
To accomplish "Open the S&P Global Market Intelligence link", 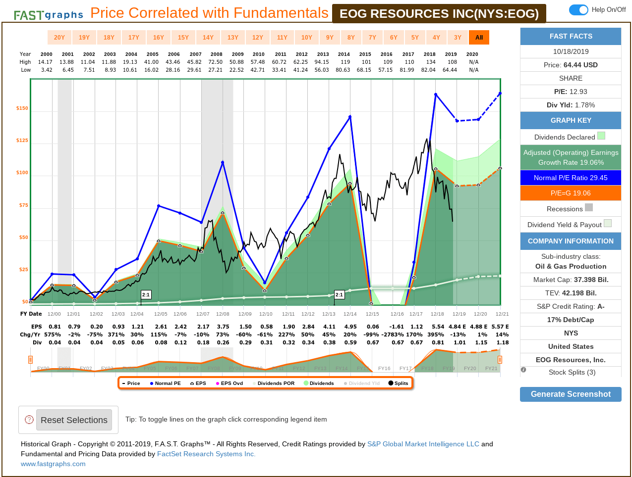I will 423,444.
